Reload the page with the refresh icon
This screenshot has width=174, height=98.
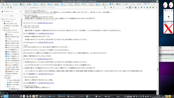click(8, 7)
